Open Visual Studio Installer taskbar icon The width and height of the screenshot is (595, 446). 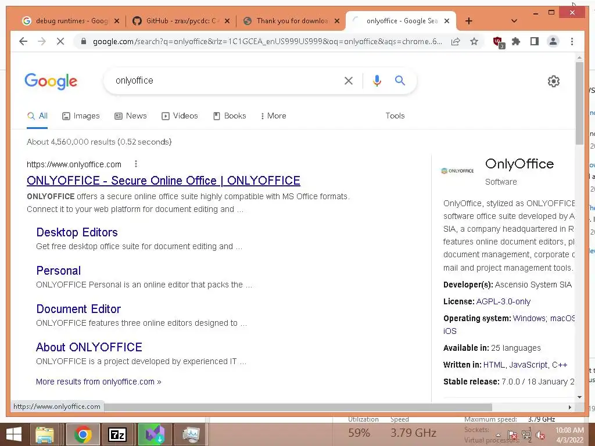pos(155,434)
